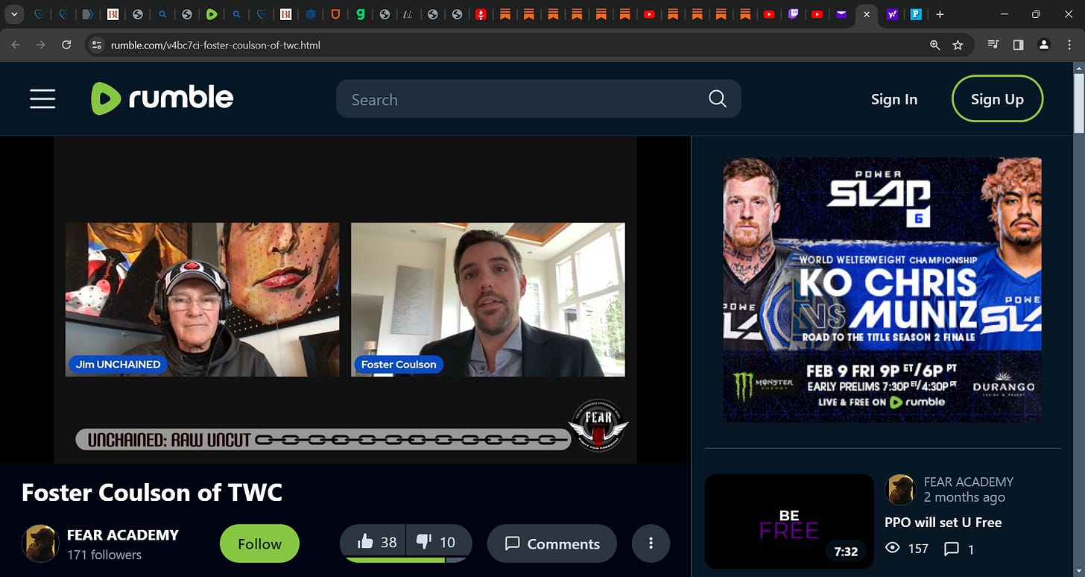Switch to the blue P icon tab
Screen dimensions: 1085x577
tap(916, 14)
